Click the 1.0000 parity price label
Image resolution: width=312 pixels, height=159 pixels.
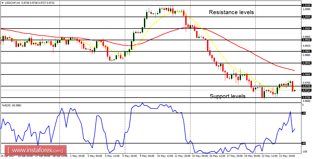click(x=307, y=28)
